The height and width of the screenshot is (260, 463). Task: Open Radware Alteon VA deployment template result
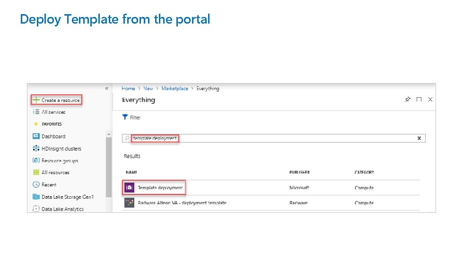pyautogui.click(x=182, y=203)
